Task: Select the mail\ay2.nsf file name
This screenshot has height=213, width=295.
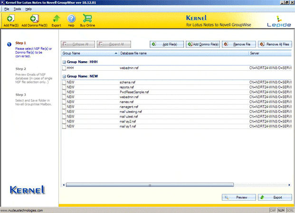Action: point(128,121)
